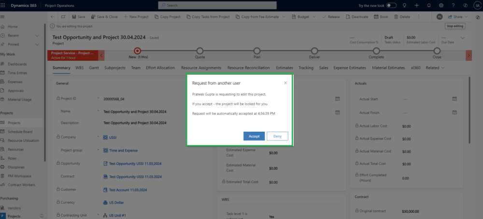Click Save in the command bar
The height and width of the screenshot is (219, 483).
79,16
